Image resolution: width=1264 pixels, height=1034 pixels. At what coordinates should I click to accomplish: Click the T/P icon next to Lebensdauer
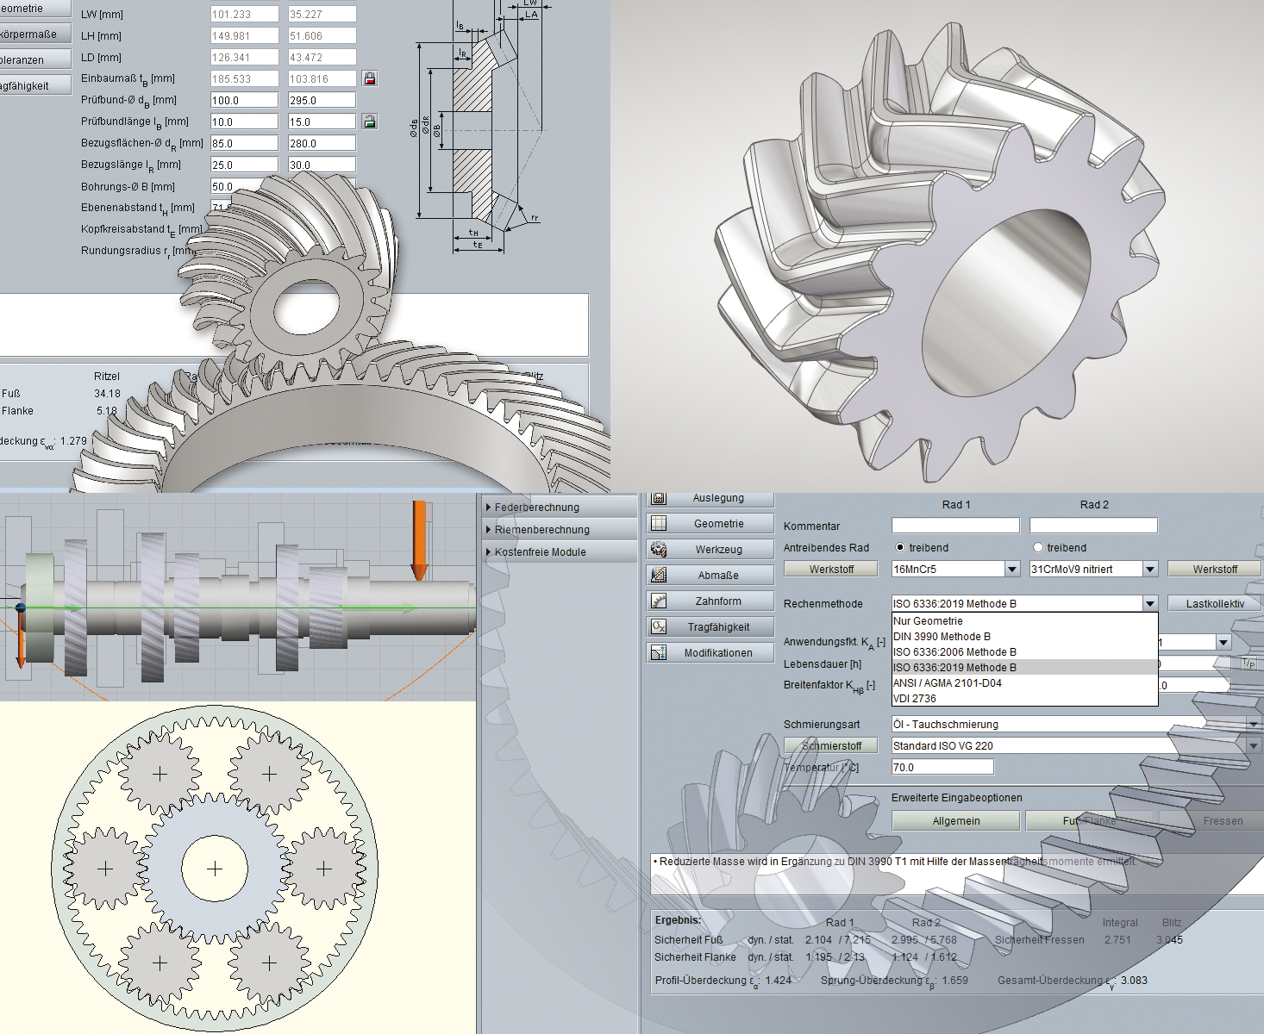[x=1248, y=663]
